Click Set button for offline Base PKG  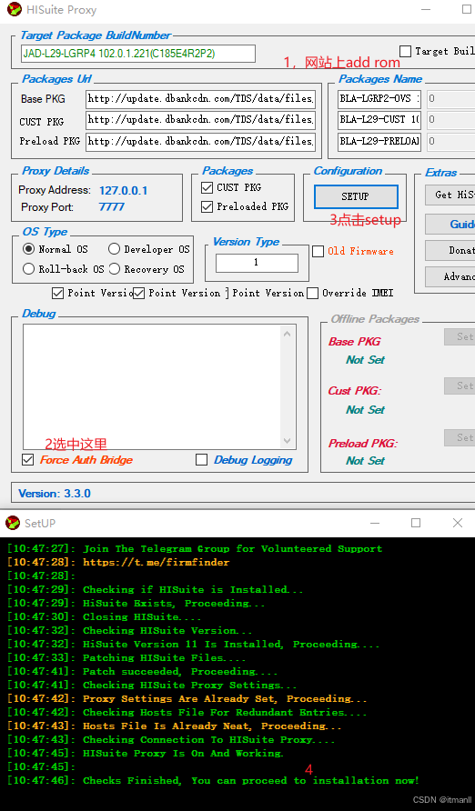[x=460, y=336]
